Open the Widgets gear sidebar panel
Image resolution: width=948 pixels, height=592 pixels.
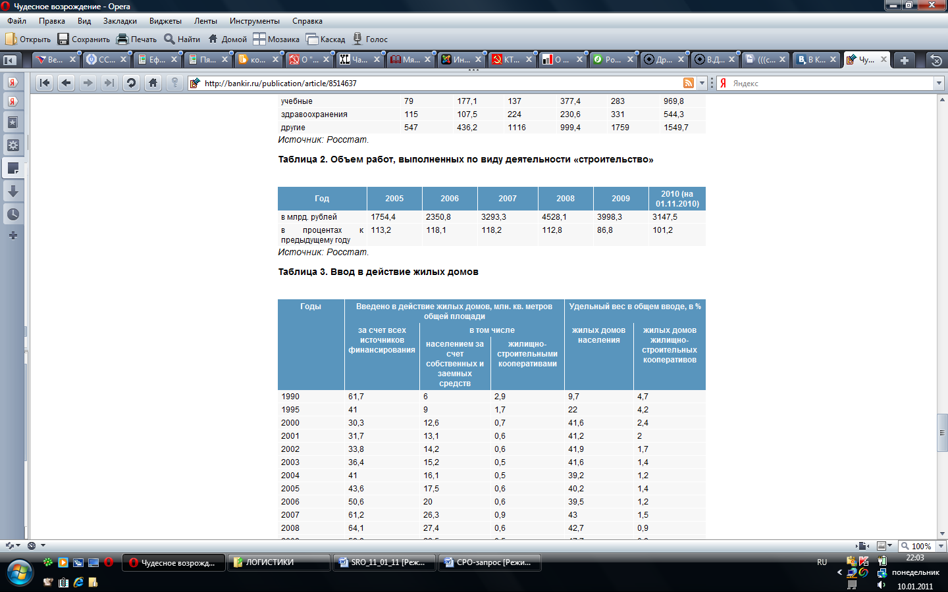click(x=13, y=145)
